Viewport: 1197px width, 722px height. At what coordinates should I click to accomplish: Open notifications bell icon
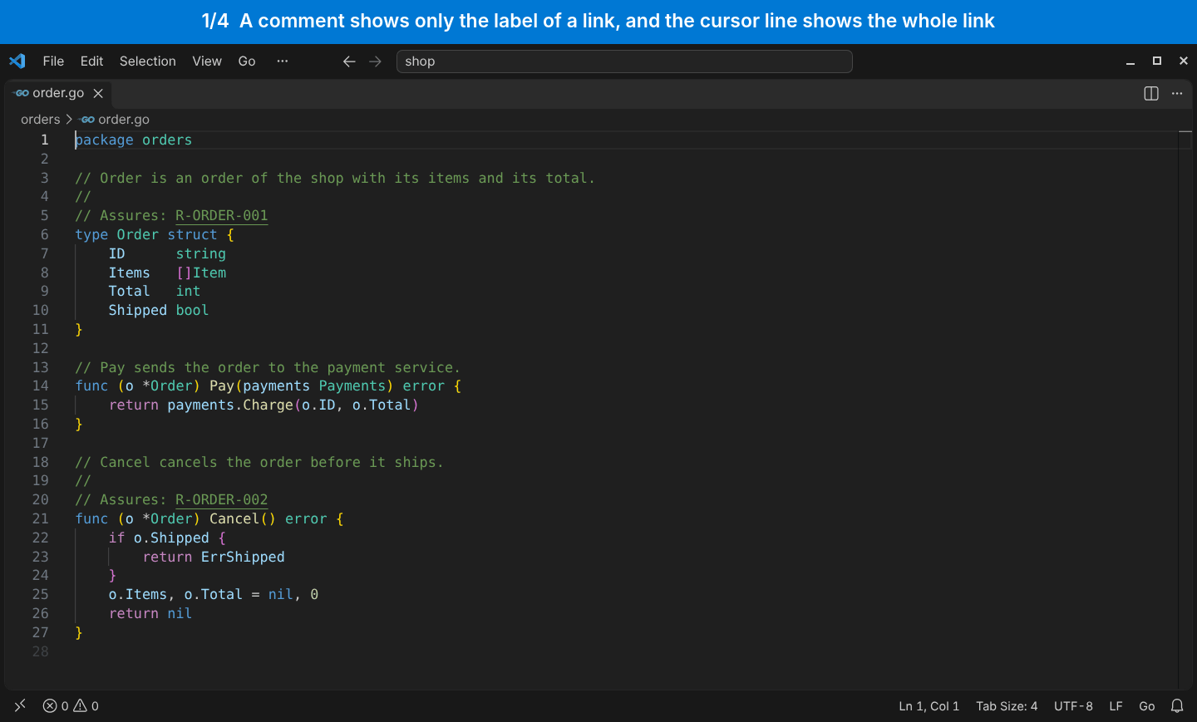pyautogui.click(x=1177, y=706)
